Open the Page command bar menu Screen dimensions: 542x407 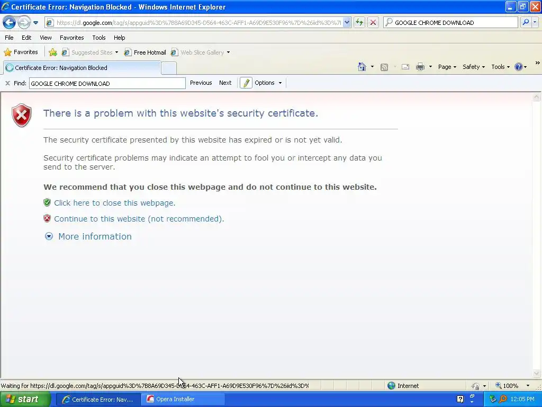447,67
